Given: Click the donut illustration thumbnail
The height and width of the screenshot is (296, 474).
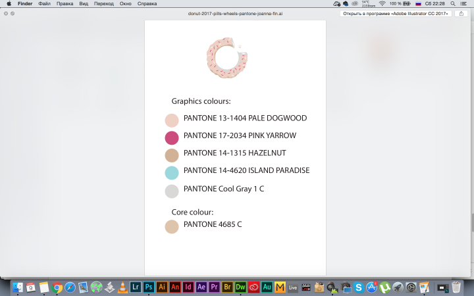Looking at the screenshot, I should coord(227,58).
